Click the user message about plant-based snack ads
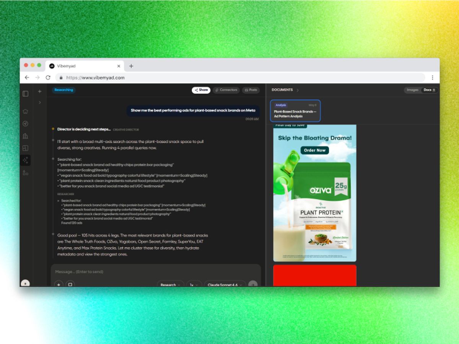Screen dimensions: 459x344 (193, 110)
